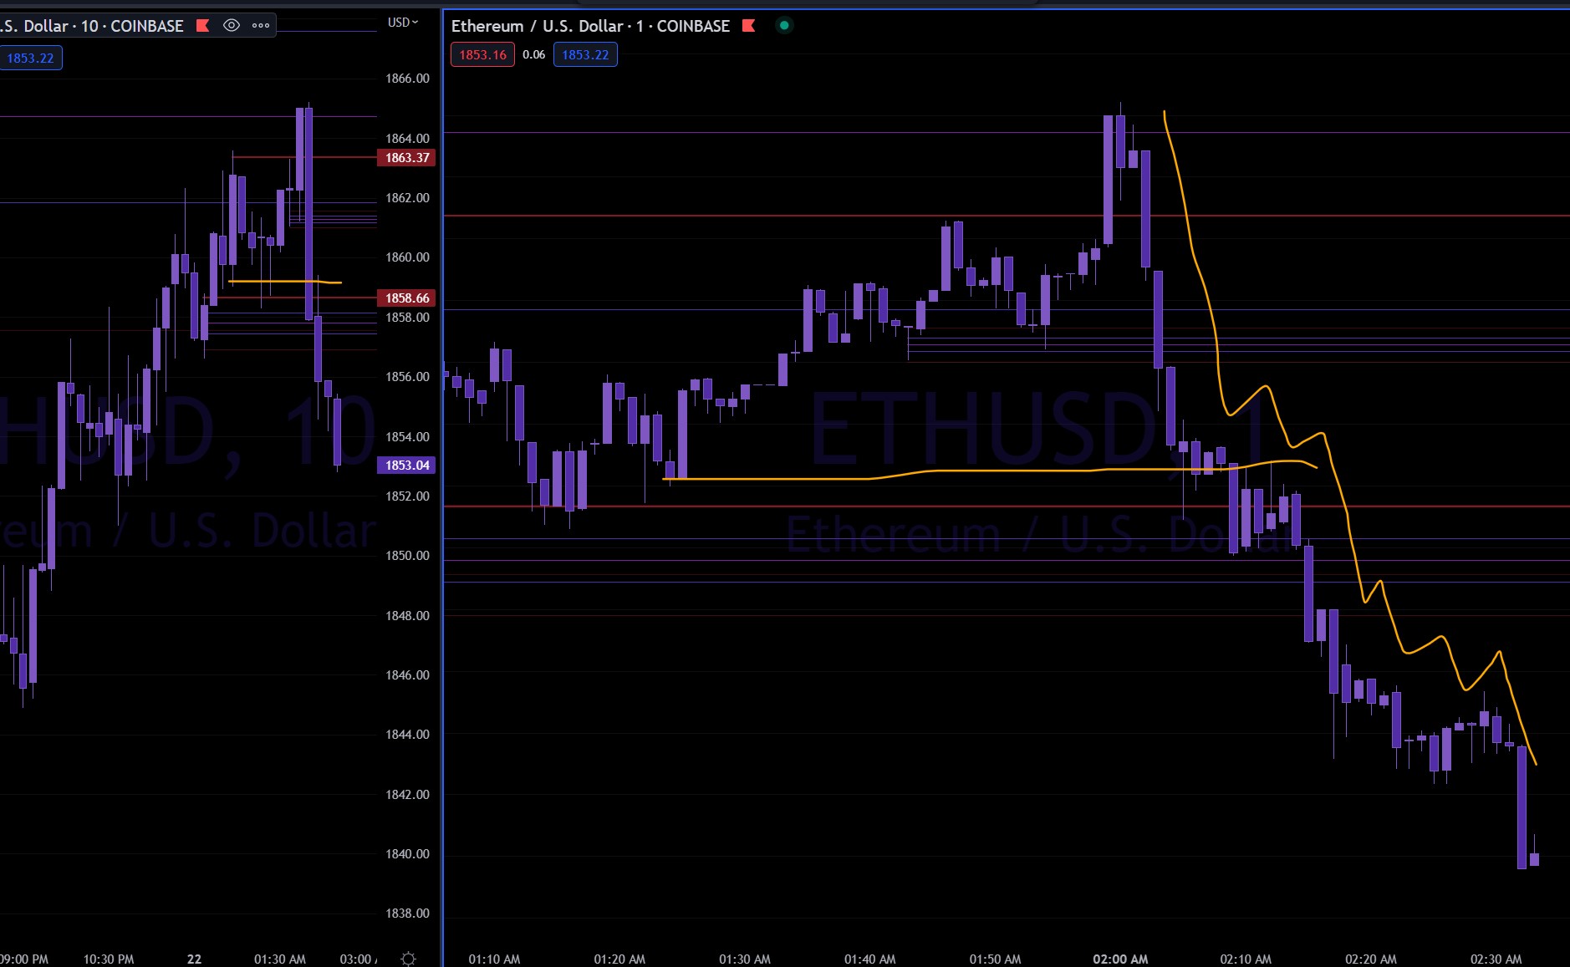Viewport: 1570px width, 967px height.
Task: Open the three-dot more menu in left chart legend
Action: (x=261, y=26)
